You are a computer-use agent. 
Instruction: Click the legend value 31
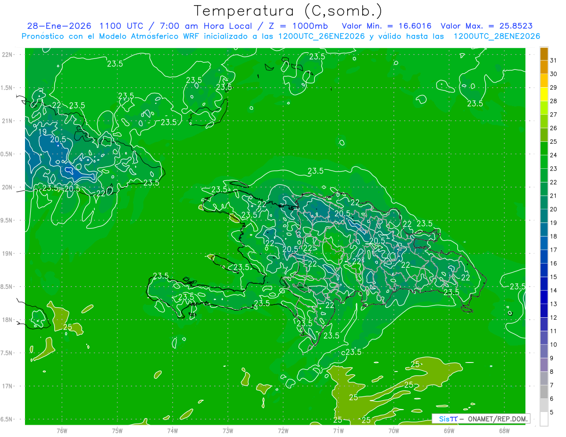[554, 60]
